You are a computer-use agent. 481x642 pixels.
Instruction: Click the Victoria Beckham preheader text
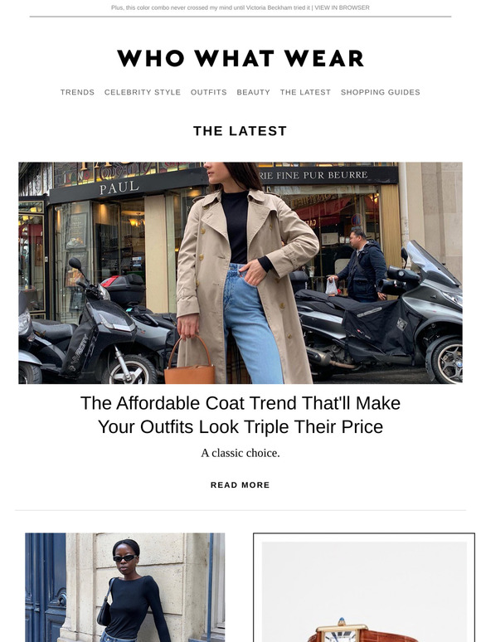pyautogui.click(x=211, y=7)
